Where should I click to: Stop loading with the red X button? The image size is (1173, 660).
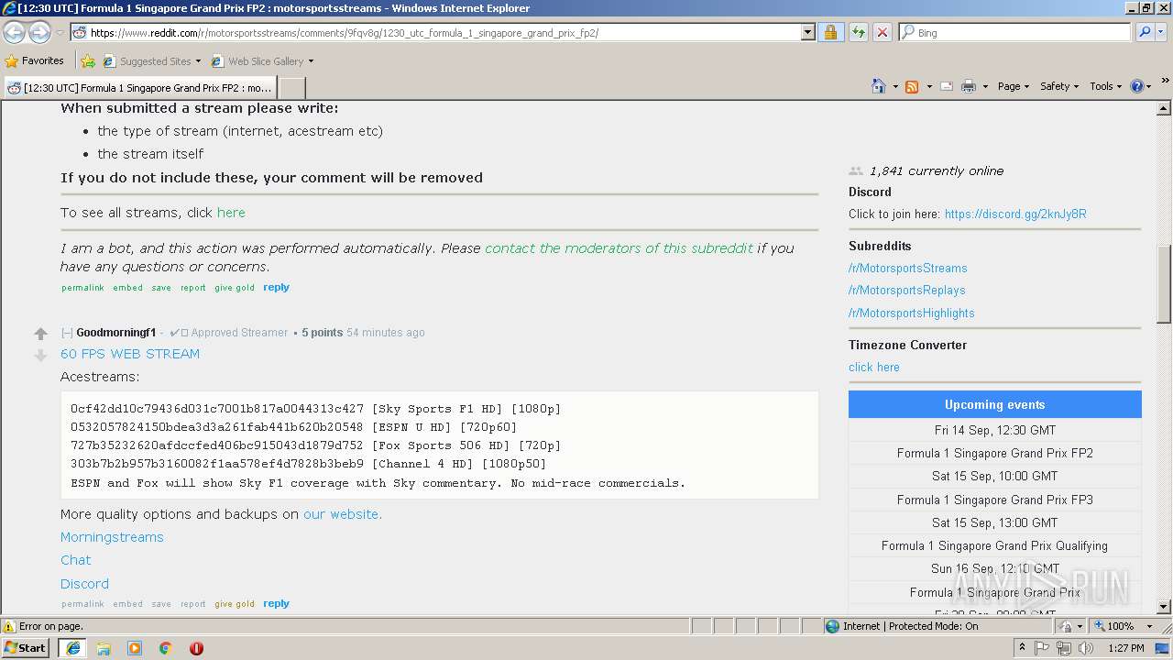pyautogui.click(x=882, y=32)
